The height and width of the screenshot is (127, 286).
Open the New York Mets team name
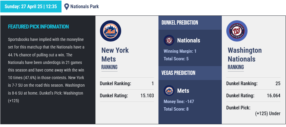pos(115,55)
